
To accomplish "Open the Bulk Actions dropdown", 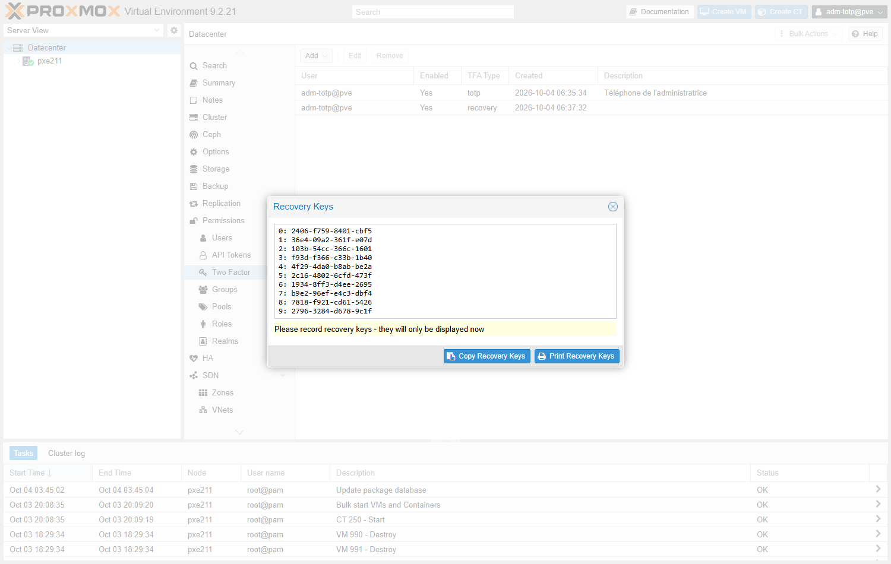I will (x=808, y=34).
